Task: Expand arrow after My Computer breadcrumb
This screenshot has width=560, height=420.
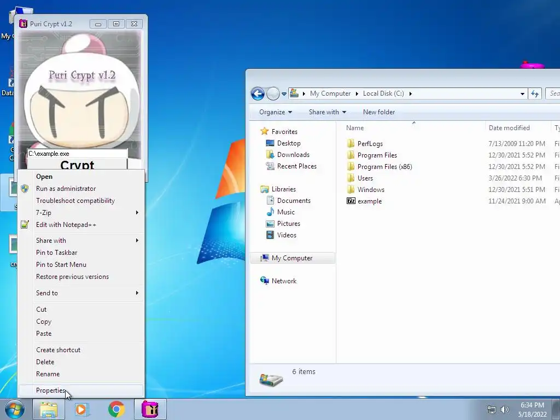Action: [357, 94]
